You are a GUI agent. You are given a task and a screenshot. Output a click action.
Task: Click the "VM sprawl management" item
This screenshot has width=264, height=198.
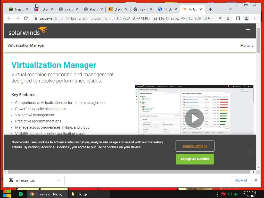click(35, 115)
